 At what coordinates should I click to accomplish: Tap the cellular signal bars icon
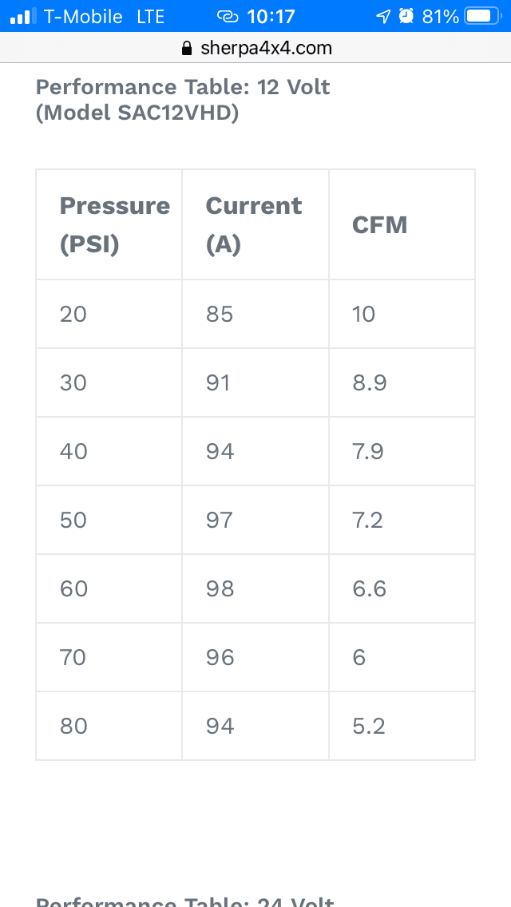pos(23,16)
